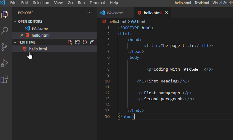Click the 'First Heading' h1 text

point(162,81)
